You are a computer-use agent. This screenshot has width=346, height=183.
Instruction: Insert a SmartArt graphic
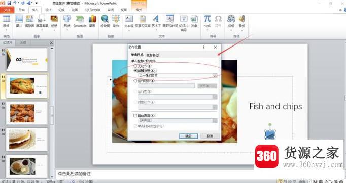click(x=80, y=21)
